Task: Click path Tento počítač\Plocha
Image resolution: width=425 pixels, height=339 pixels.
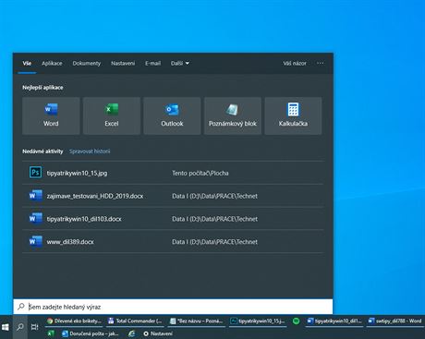Action: pos(200,173)
